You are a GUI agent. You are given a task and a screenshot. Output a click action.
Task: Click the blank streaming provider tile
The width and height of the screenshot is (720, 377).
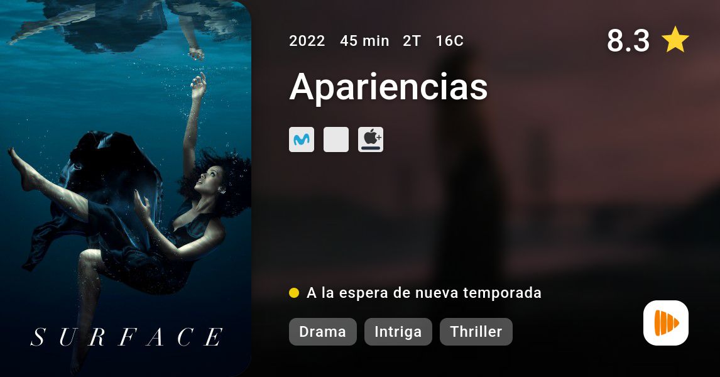[x=336, y=139]
